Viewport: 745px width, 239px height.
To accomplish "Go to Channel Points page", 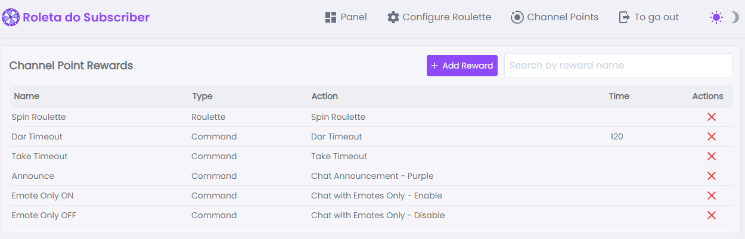I will tap(555, 17).
